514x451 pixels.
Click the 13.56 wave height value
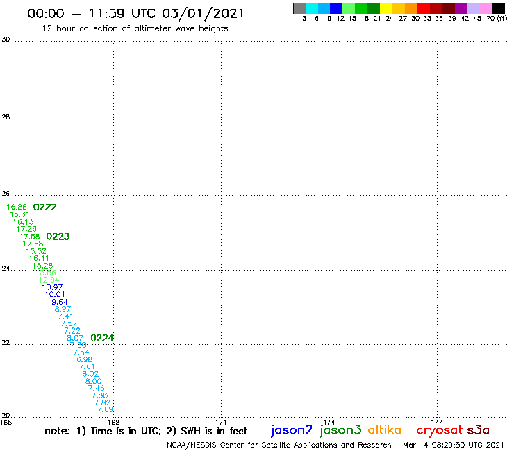click(x=46, y=273)
